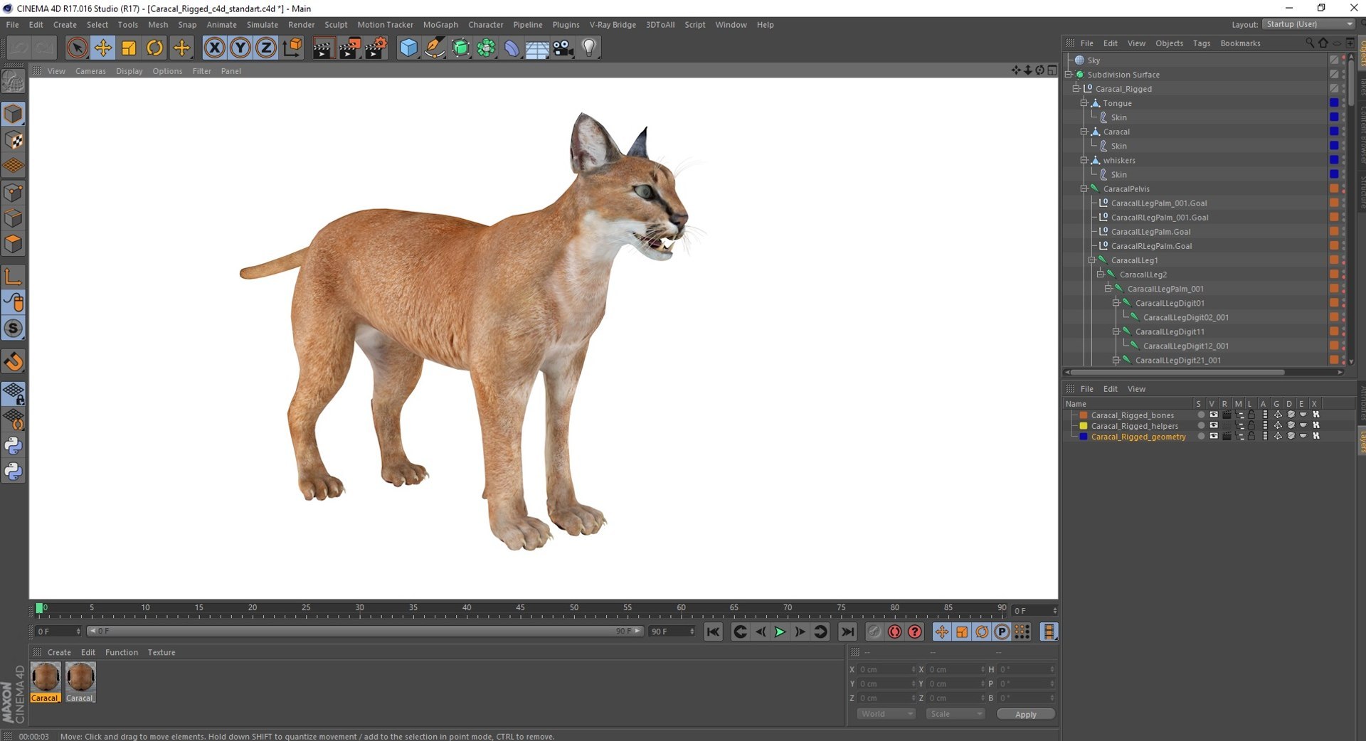Open the spline Pen tool
This screenshot has height=741, width=1366.
click(x=434, y=48)
